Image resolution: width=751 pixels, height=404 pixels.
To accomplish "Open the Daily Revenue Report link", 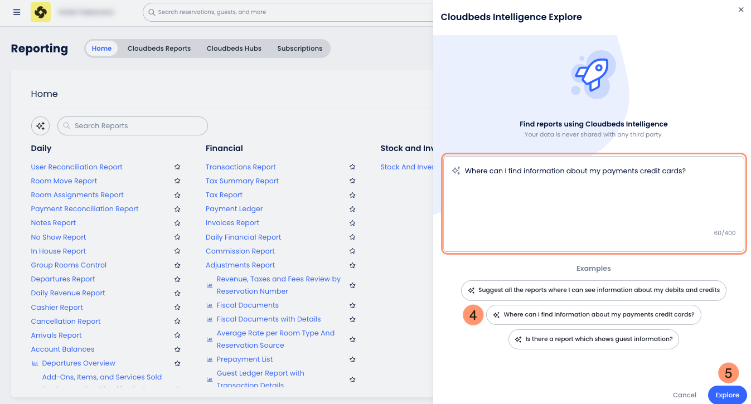I will (68, 293).
